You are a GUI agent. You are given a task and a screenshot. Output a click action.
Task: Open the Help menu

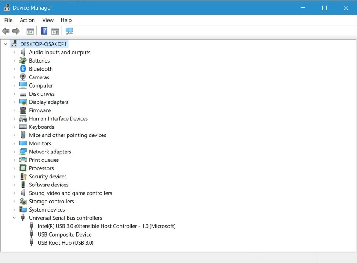pos(66,20)
